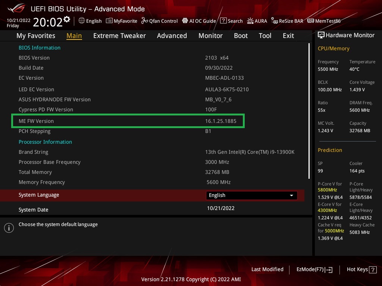382x286 pixels.
Task: Click the AI OC Guide label
Action: pos(203,21)
